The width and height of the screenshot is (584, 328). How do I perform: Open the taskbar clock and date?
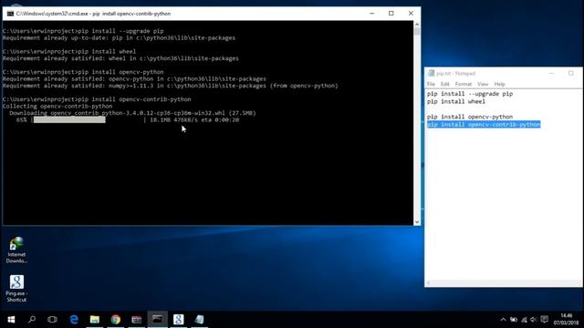tap(566, 320)
